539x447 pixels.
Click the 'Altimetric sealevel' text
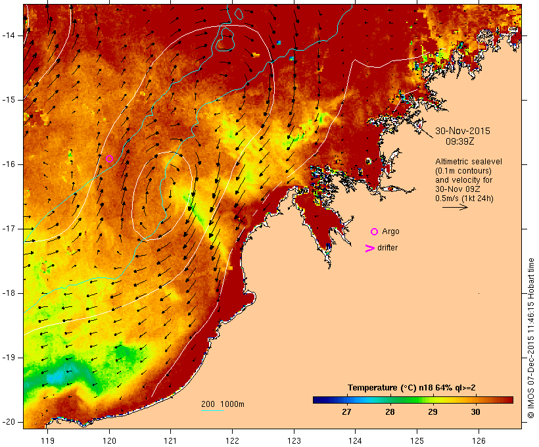(x=469, y=162)
